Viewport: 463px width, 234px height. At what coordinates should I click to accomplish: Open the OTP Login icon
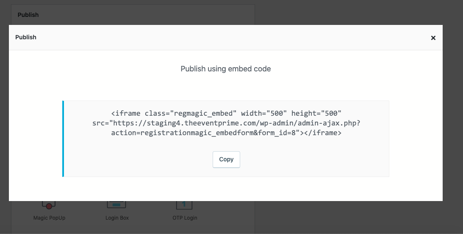point(184,205)
